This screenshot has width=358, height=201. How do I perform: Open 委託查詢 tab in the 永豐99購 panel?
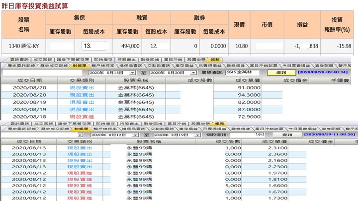[x=19, y=124]
